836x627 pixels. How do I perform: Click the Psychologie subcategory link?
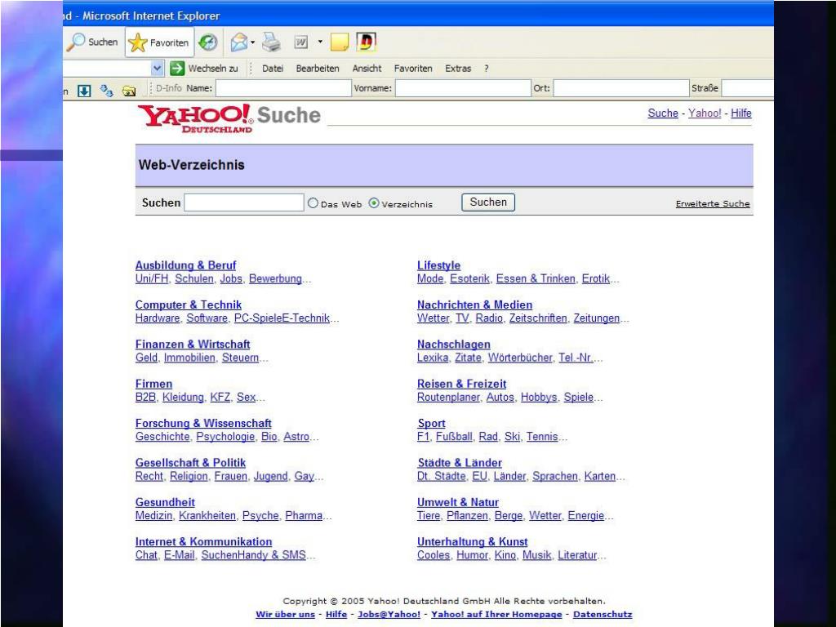[225, 436]
